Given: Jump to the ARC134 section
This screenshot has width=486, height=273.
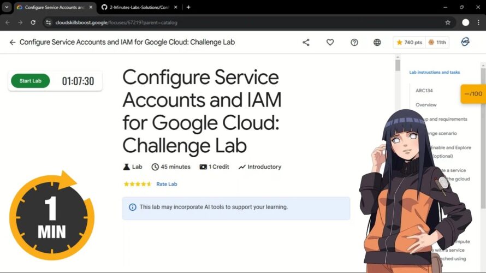Looking at the screenshot, I should point(424,91).
